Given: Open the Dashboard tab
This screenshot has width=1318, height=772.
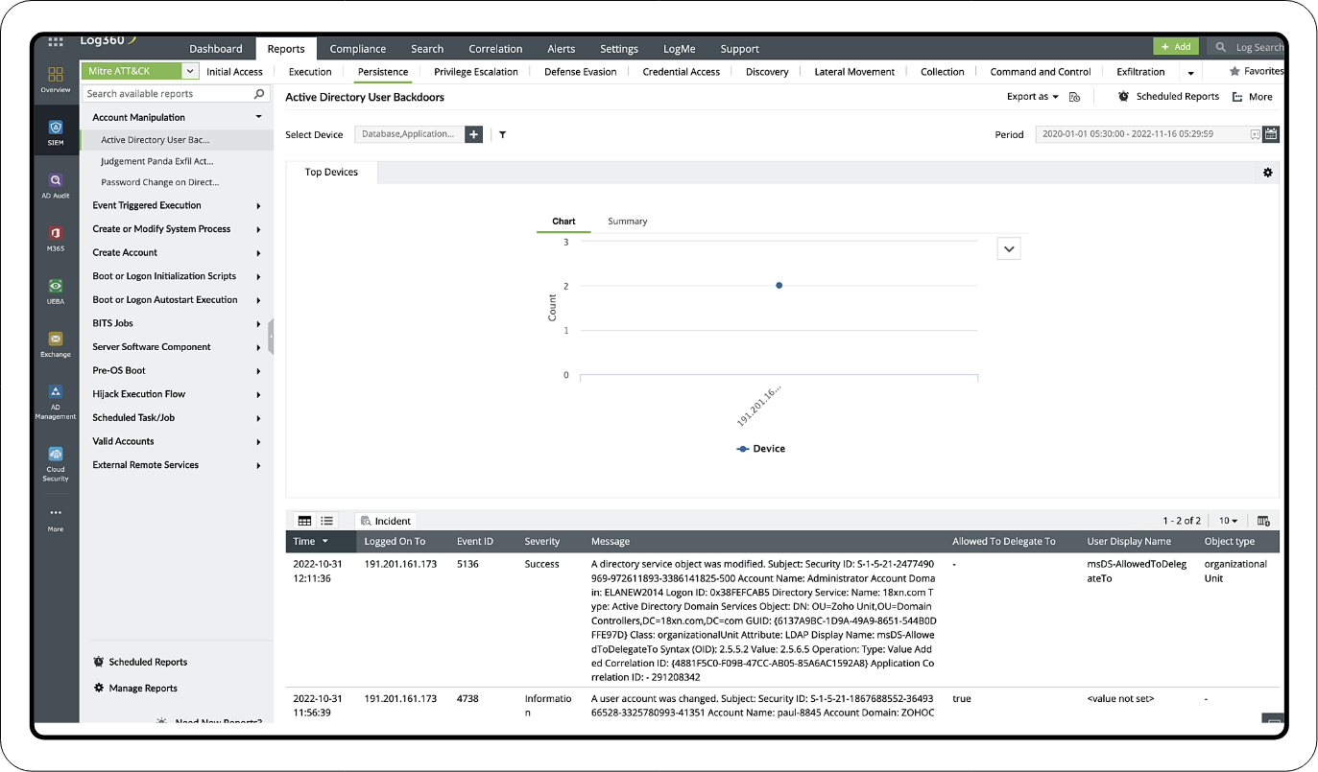Looking at the screenshot, I should (216, 49).
